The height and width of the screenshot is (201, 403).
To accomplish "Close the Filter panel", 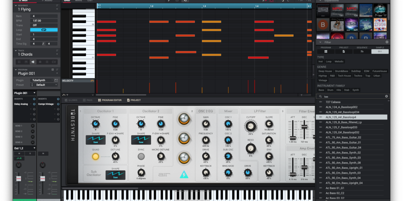I will [387, 42].
